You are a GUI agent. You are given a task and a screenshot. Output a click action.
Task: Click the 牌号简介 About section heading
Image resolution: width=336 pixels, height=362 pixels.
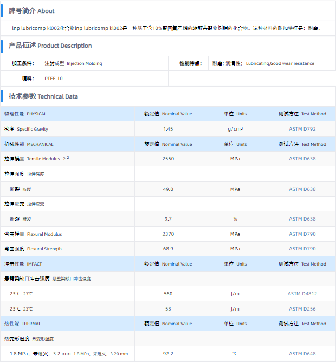click(x=31, y=11)
